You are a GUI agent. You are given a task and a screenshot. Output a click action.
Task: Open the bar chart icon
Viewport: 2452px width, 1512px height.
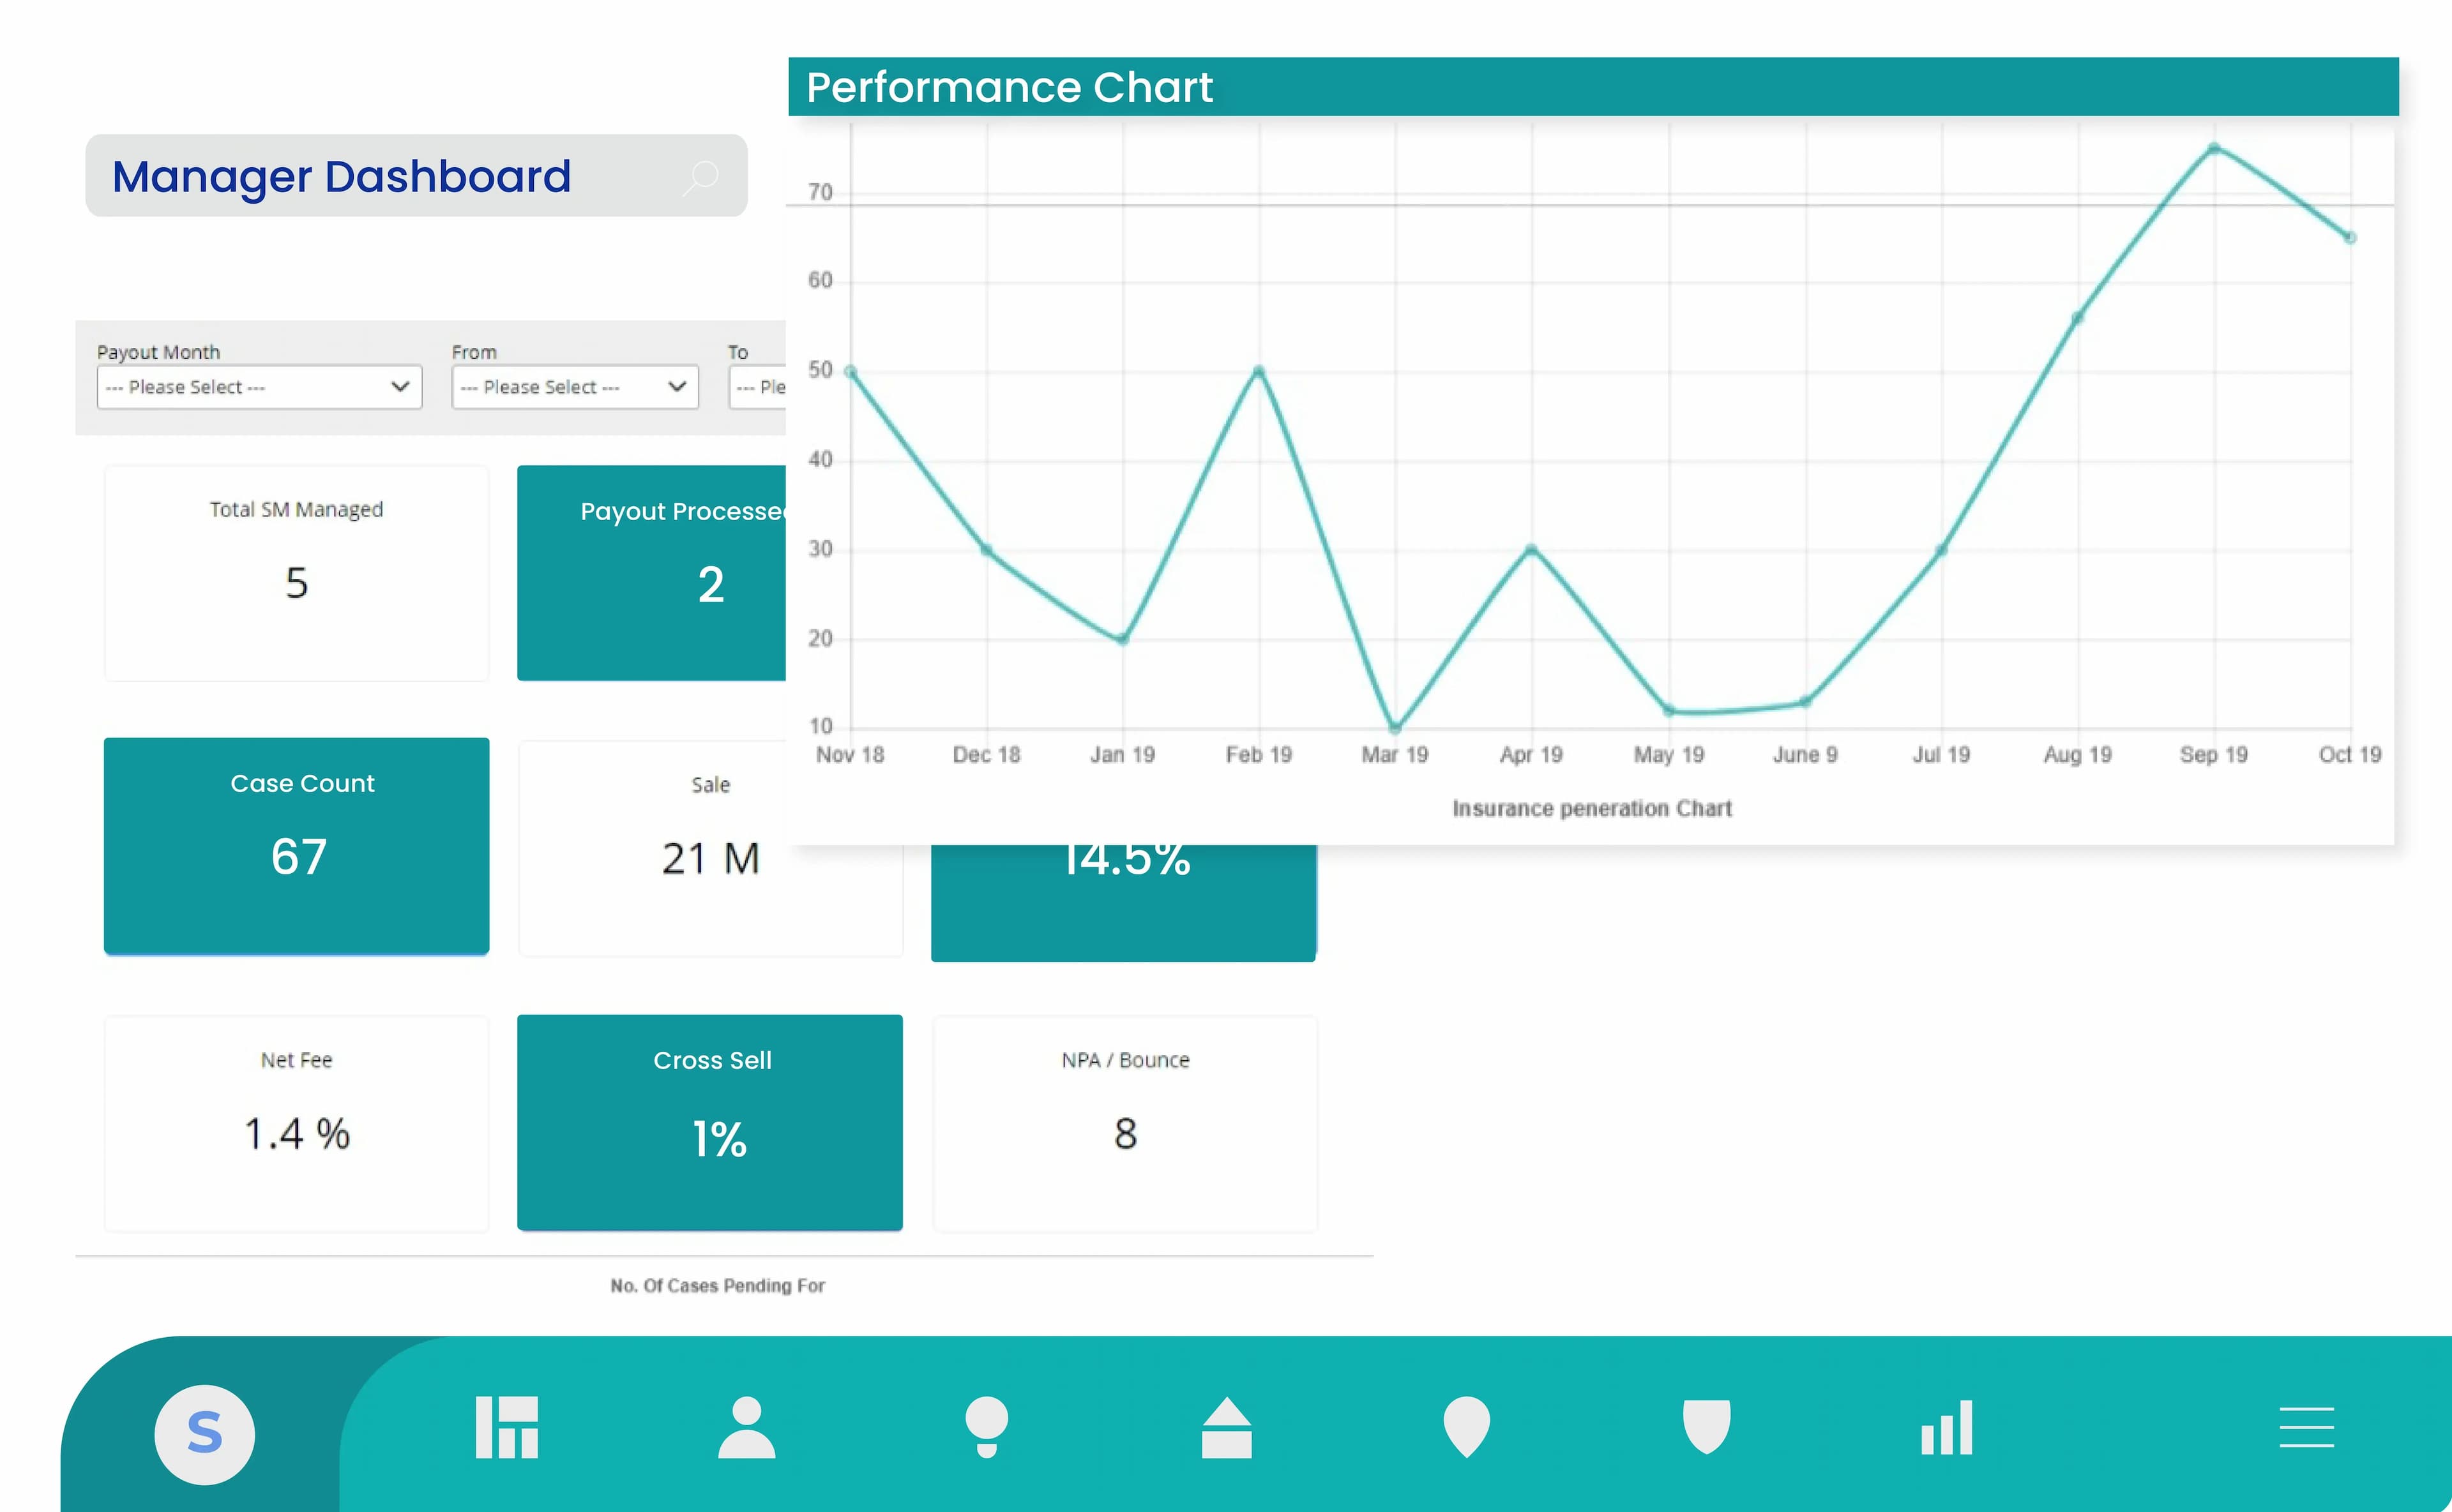pos(1947,1427)
